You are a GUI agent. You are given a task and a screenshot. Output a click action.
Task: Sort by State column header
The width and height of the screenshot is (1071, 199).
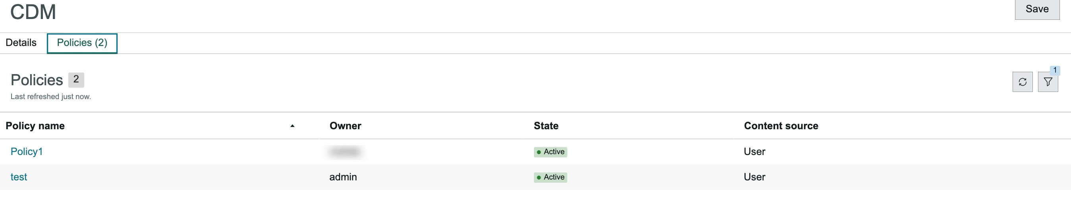click(x=546, y=126)
